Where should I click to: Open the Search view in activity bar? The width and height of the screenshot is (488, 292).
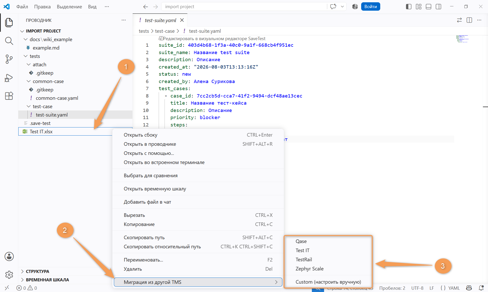point(9,41)
